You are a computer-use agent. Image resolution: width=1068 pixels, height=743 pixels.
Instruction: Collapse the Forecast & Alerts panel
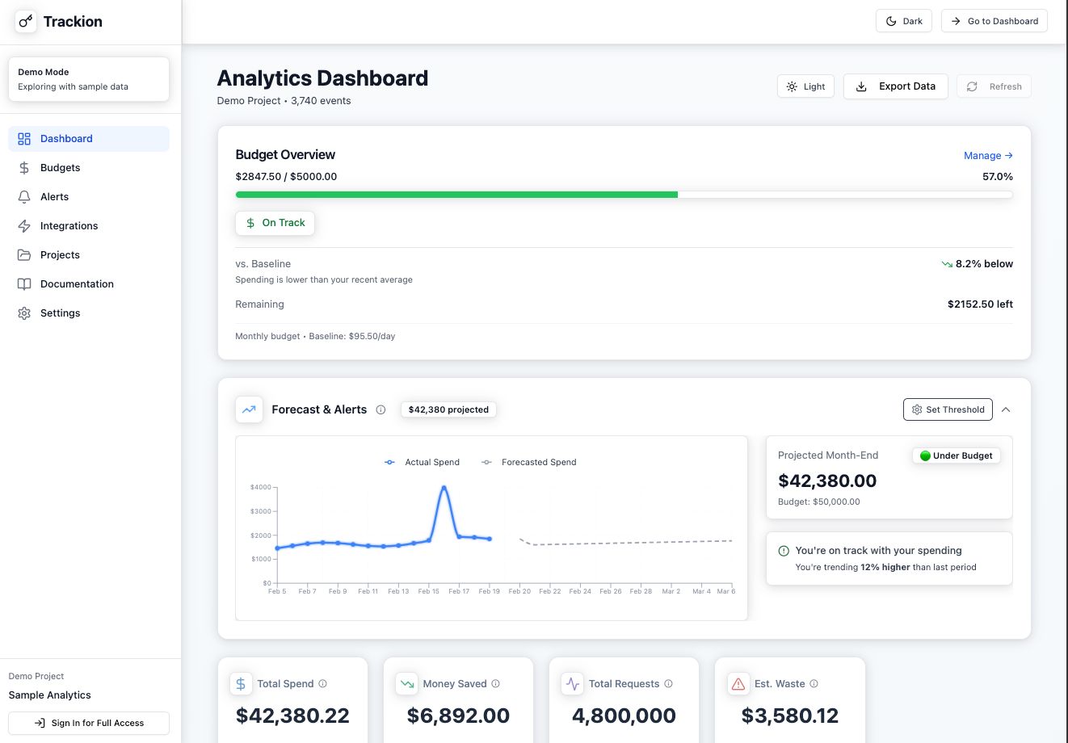(x=1006, y=409)
